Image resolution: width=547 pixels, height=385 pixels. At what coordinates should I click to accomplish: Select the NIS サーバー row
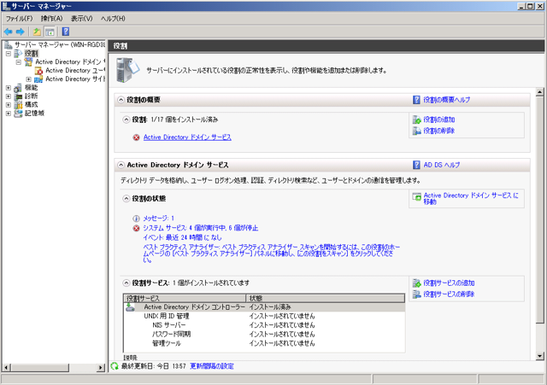[264, 325]
